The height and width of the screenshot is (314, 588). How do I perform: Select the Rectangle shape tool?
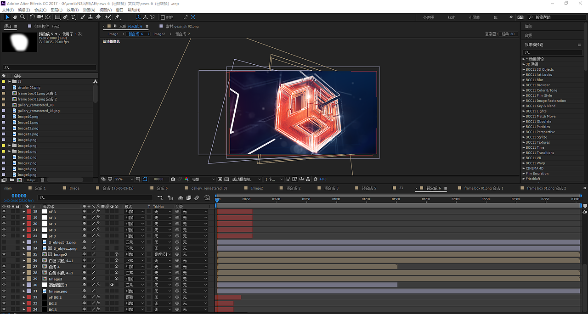(x=57, y=17)
